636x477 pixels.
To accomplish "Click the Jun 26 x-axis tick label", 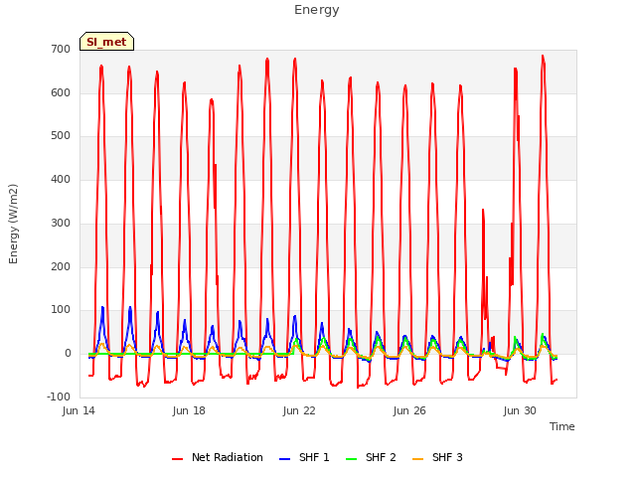I will (x=409, y=410).
